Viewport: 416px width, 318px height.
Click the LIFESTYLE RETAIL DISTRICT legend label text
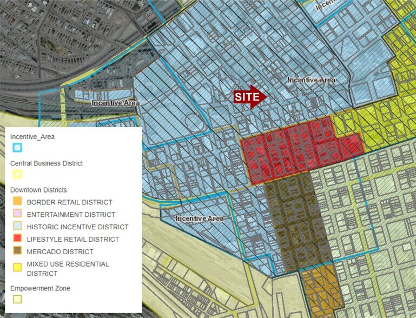click(x=72, y=239)
